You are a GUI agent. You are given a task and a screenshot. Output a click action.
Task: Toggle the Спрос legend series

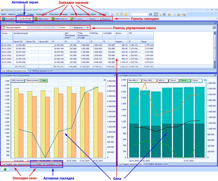click(x=44, y=81)
